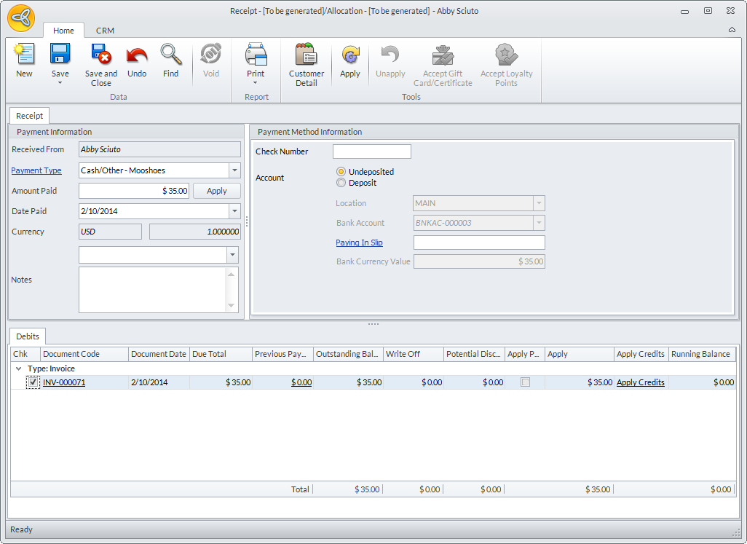This screenshot has width=747, height=544.
Task: Toggle the Apply P... checkbox for INV-000071
Action: 525,382
